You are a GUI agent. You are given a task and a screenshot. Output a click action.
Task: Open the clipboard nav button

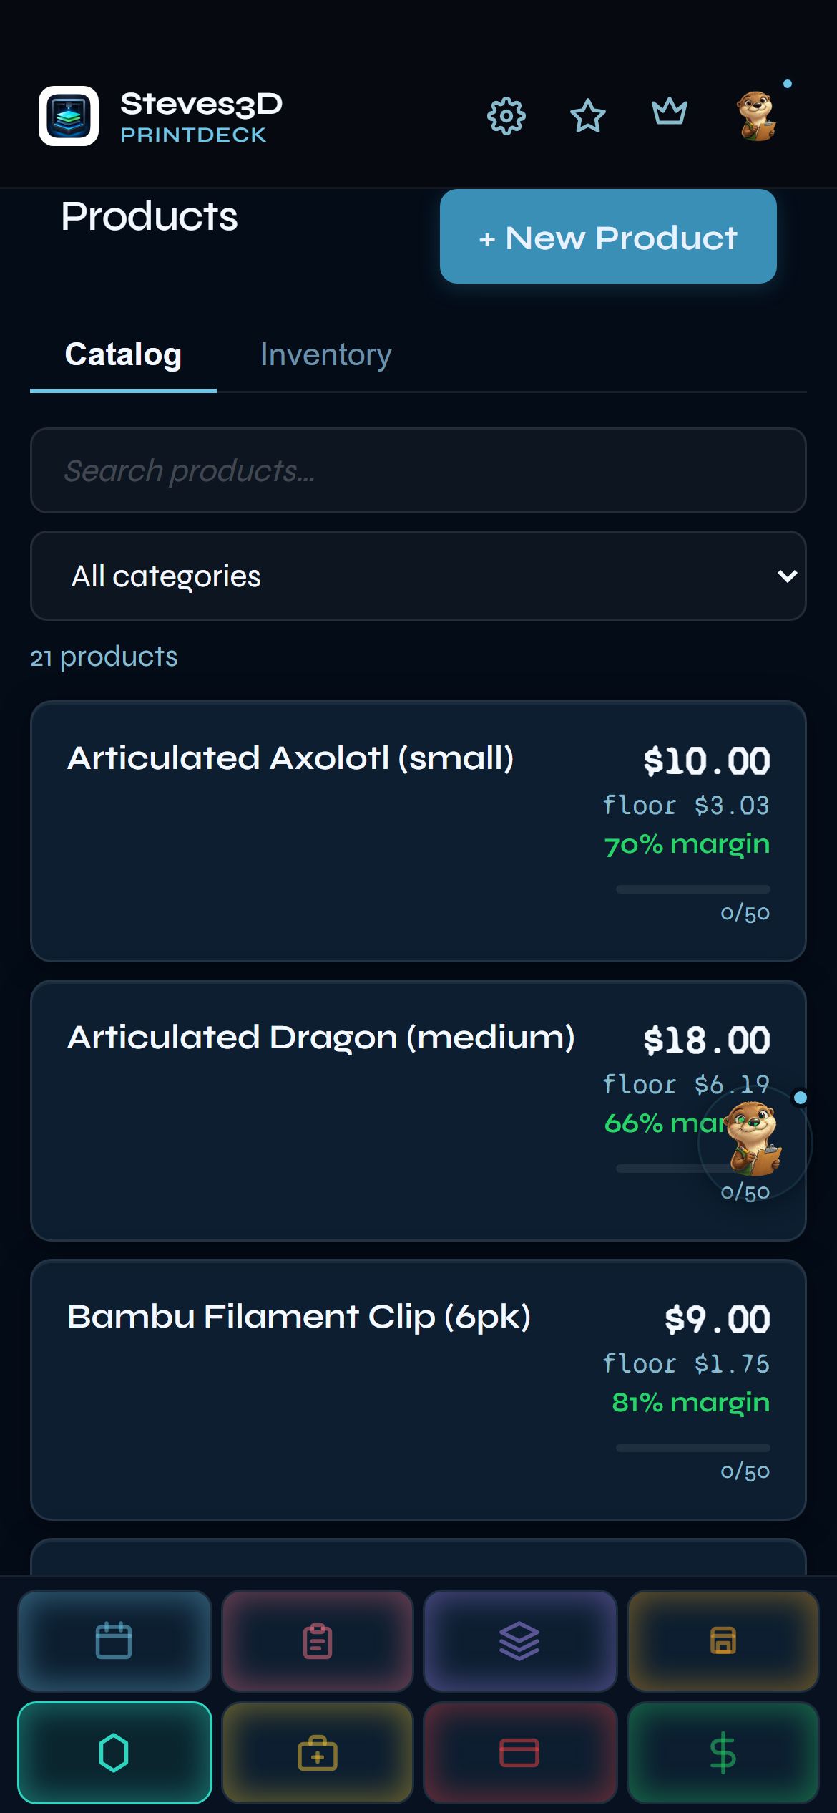point(318,1640)
